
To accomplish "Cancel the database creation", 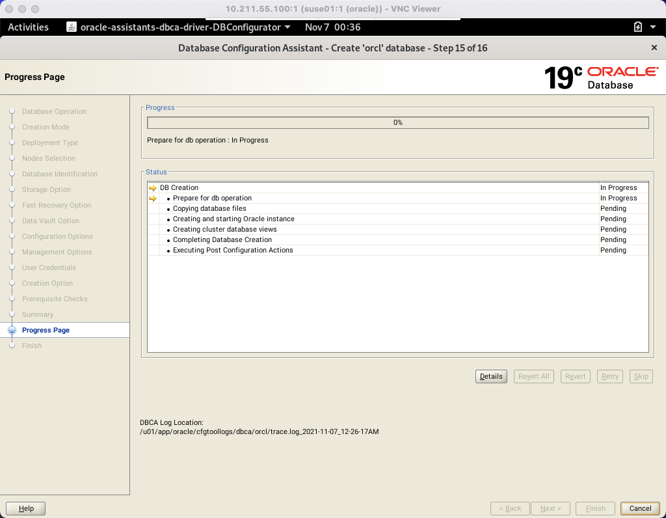I will (640, 509).
